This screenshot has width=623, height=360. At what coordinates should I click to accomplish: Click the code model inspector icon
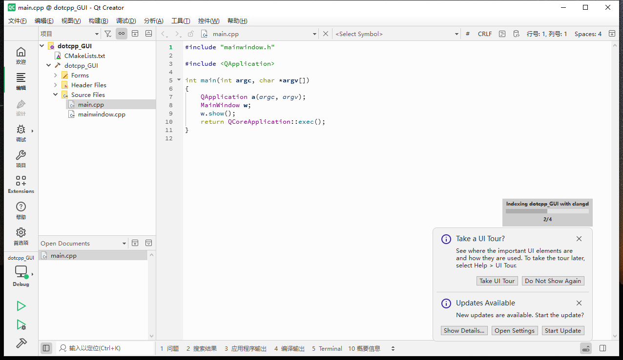click(517, 34)
